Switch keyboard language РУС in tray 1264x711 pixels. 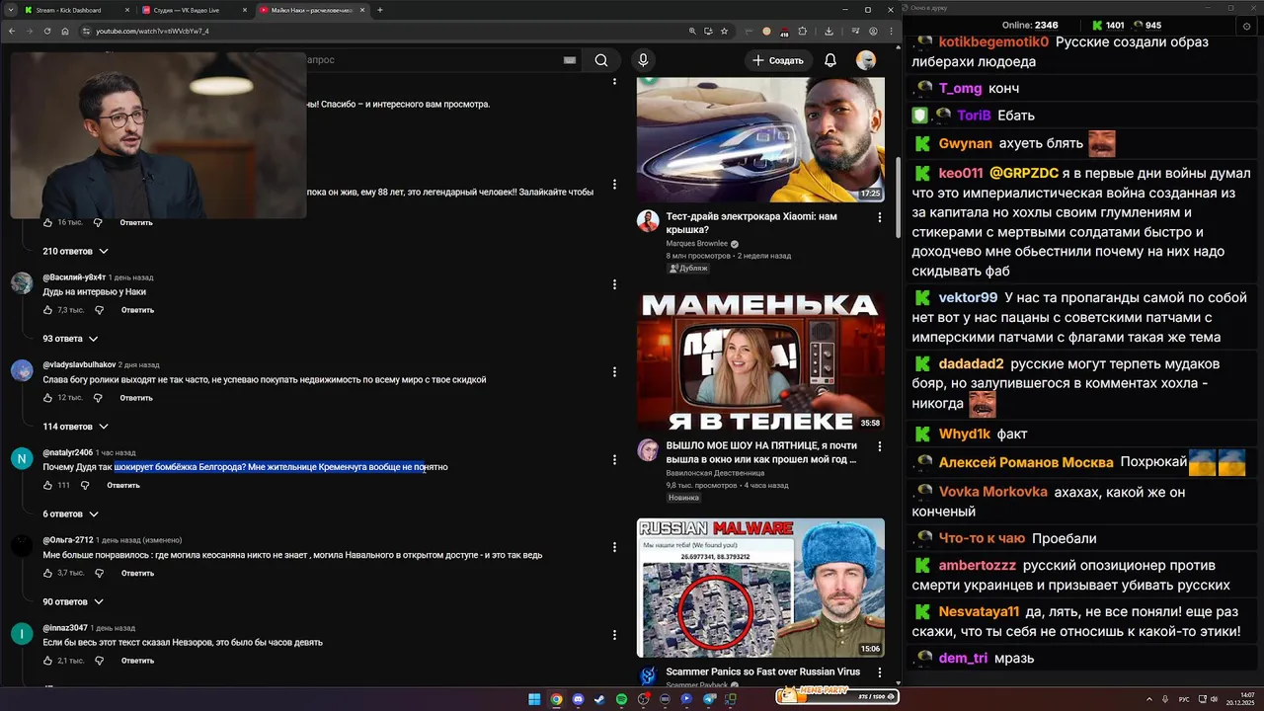click(1184, 699)
